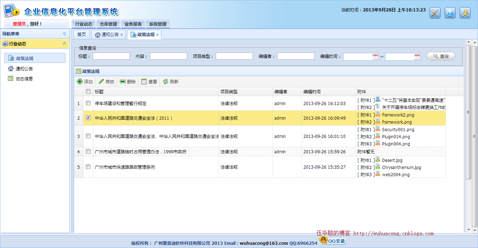
Task: Click the QQ交谈 chat button
Action: pos(332,240)
